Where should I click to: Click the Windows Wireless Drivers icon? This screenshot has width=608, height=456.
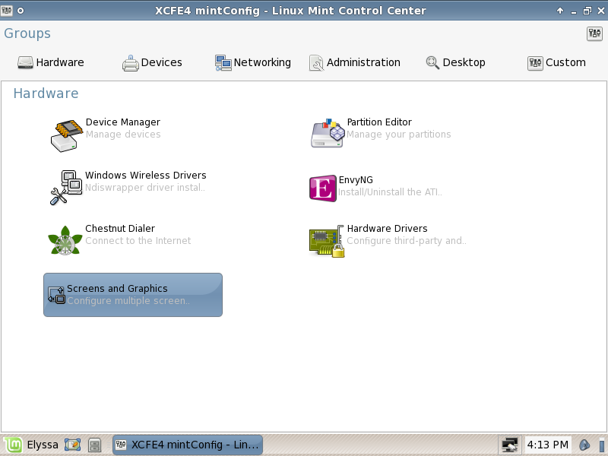tap(66, 188)
